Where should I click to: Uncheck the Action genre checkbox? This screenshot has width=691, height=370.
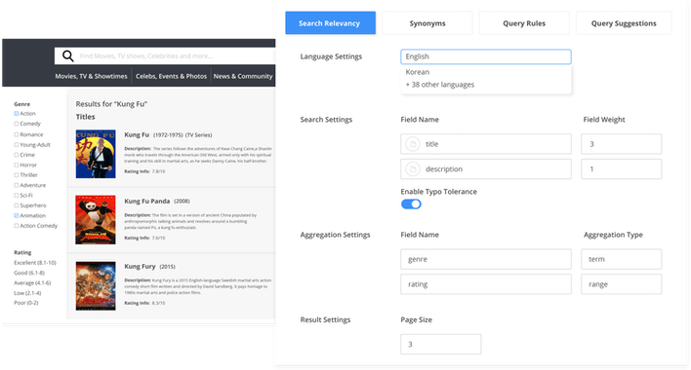17,113
